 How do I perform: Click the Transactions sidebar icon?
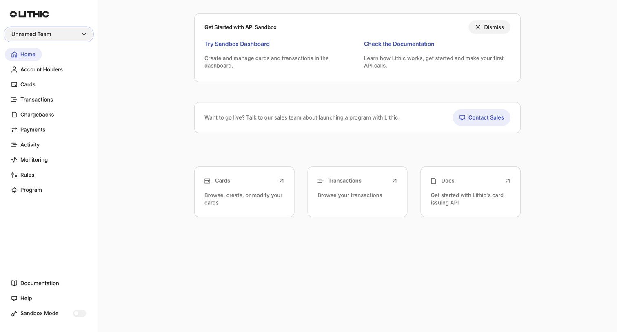coord(14,100)
